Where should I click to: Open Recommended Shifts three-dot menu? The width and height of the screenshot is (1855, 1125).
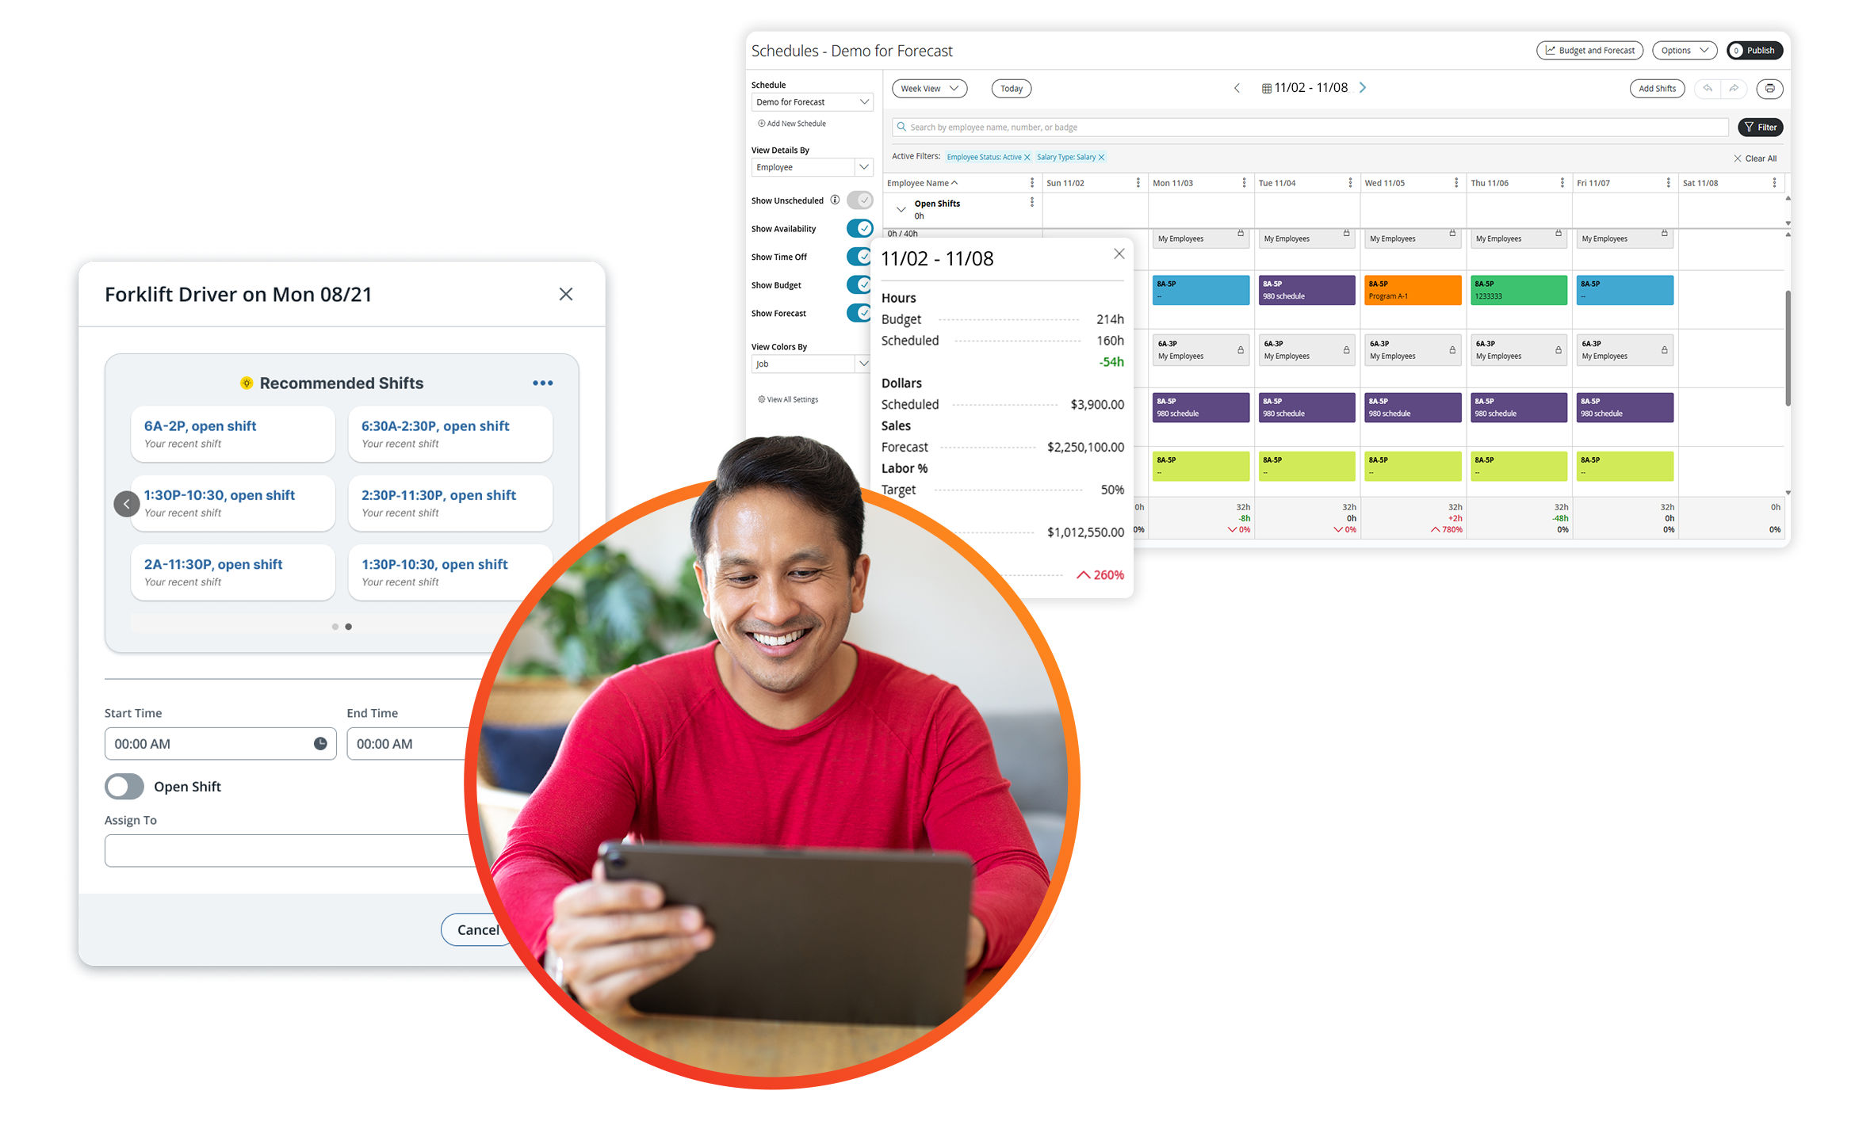(x=542, y=383)
